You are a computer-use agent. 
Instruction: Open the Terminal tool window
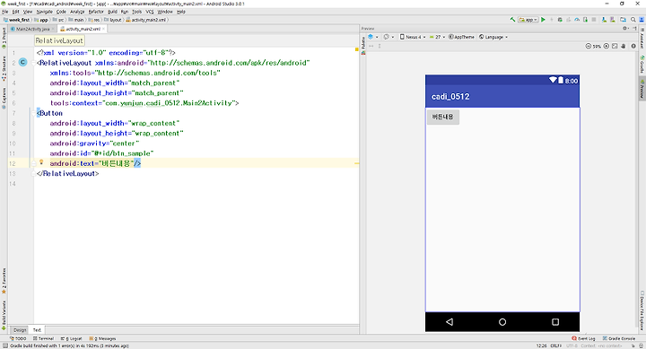[x=44, y=338]
